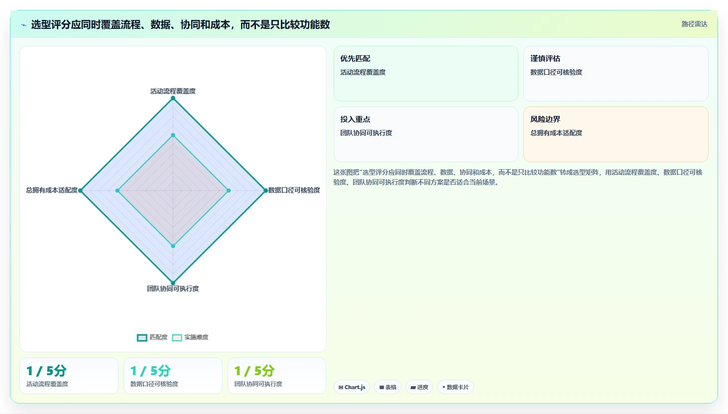Viewport: 728px width, 414px height.
Task: Click the 进度 tag
Action: coord(419,387)
